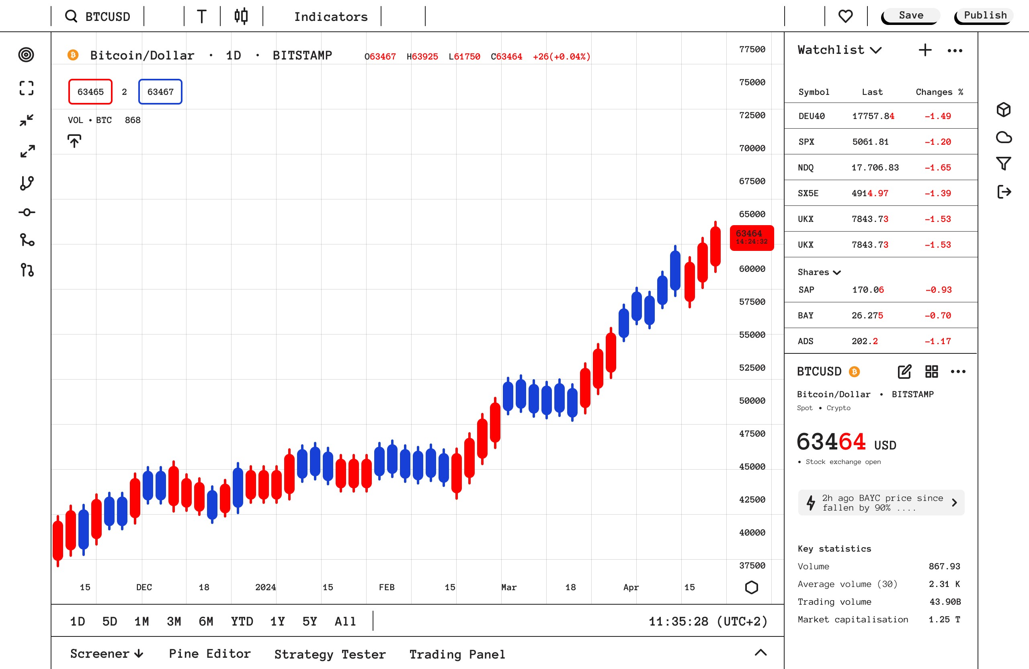The width and height of the screenshot is (1029, 669).
Task: Select the All time range
Action: pos(345,622)
